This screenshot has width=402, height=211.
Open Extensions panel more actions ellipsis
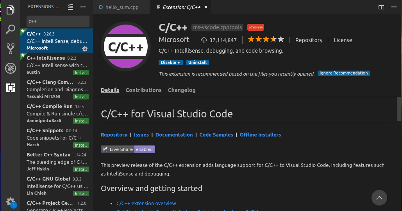(83, 7)
